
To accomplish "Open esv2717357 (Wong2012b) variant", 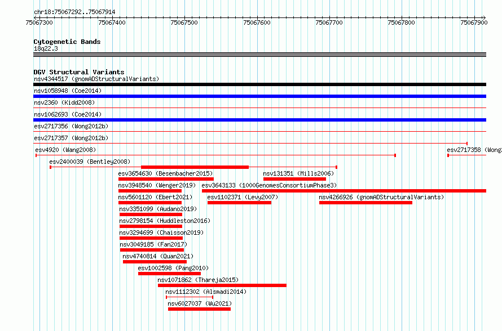I will pos(71,138).
